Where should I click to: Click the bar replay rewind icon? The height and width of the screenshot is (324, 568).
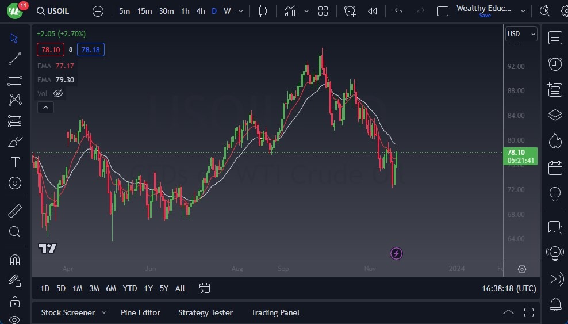373,11
